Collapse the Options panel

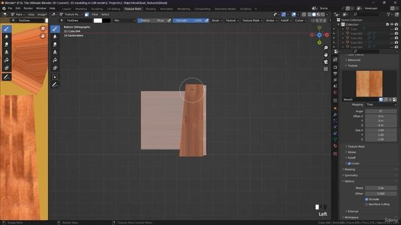[349, 181]
